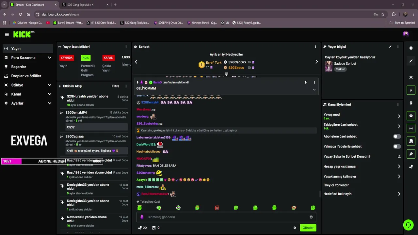Viewport: 418px width, 235px height.
Task: Open Yasaklanmış kelimeler arrow
Action: click(399, 177)
